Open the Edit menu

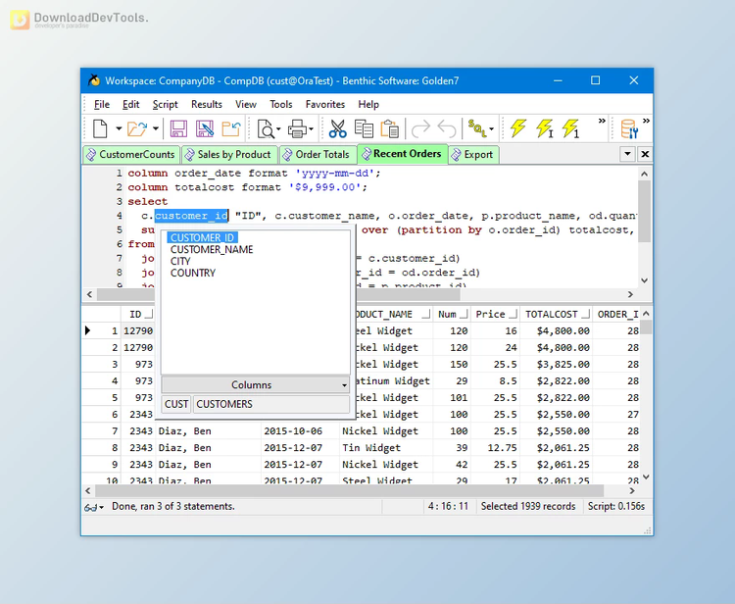130,104
